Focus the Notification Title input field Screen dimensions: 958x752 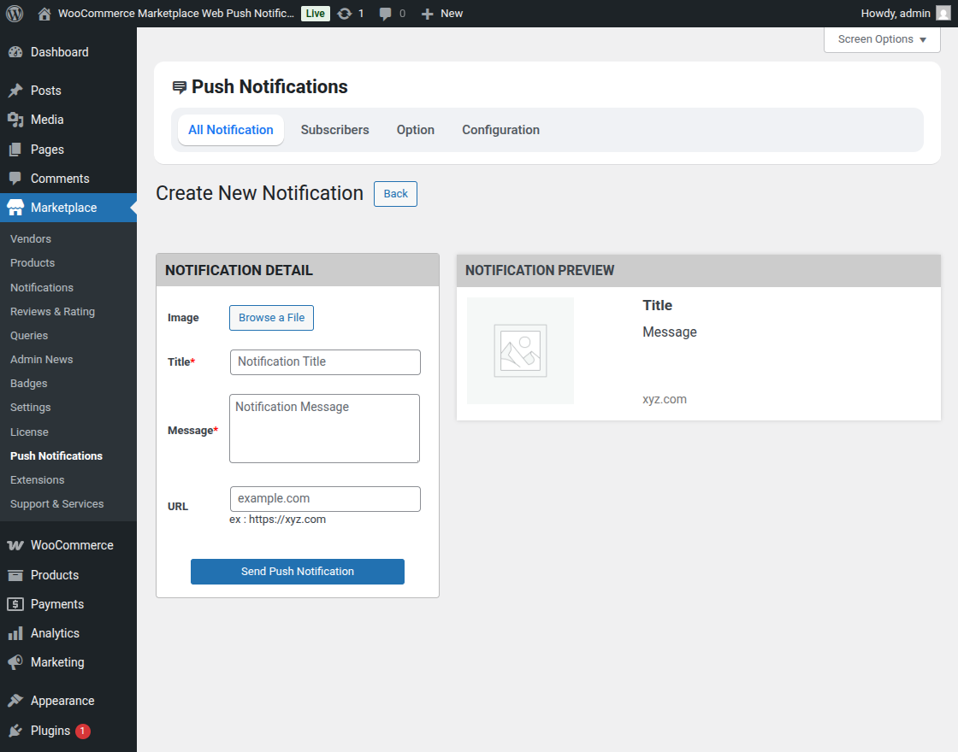point(324,362)
